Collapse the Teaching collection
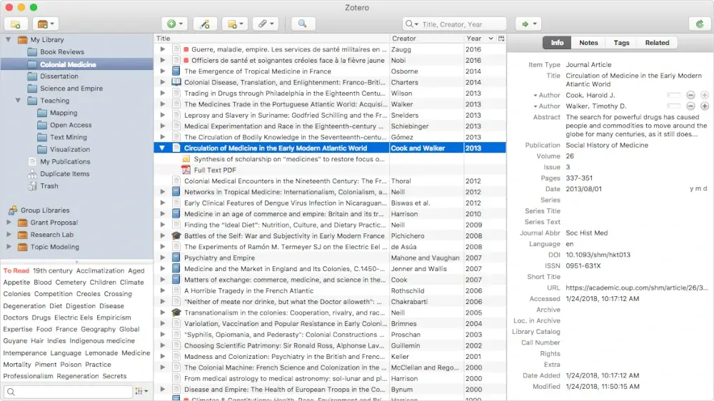 click(19, 101)
